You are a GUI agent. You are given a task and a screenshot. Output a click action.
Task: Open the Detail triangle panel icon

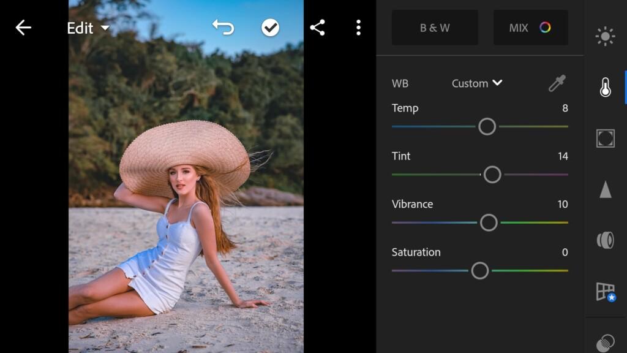click(x=606, y=189)
